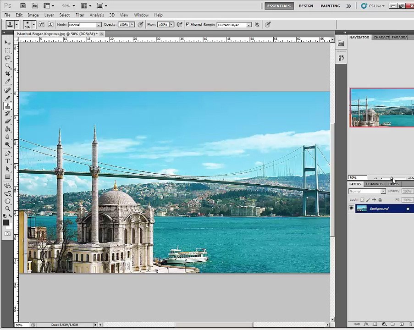Image resolution: width=414 pixels, height=330 pixels.
Task: Select the 3D Object Rotate tool
Action: [x=7, y=186]
